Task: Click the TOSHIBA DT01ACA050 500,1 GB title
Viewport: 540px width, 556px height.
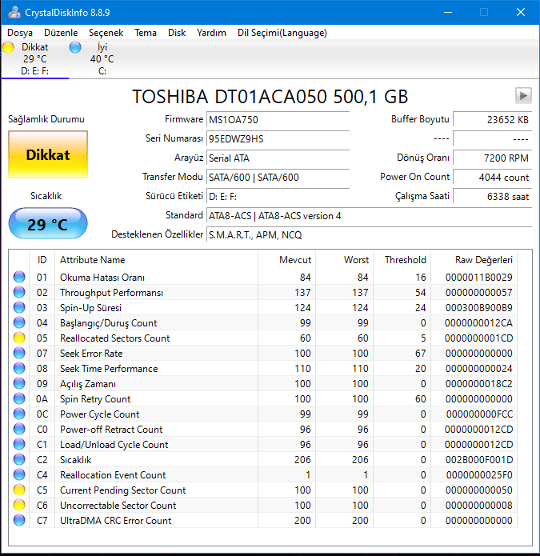Action: (x=270, y=97)
